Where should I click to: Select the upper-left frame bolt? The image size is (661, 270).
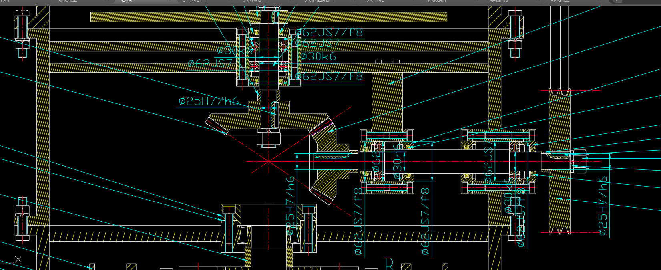[22, 34]
